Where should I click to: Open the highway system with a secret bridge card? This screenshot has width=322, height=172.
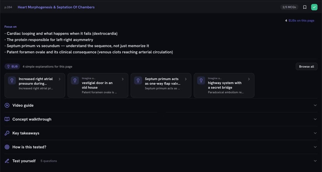pos(224,85)
